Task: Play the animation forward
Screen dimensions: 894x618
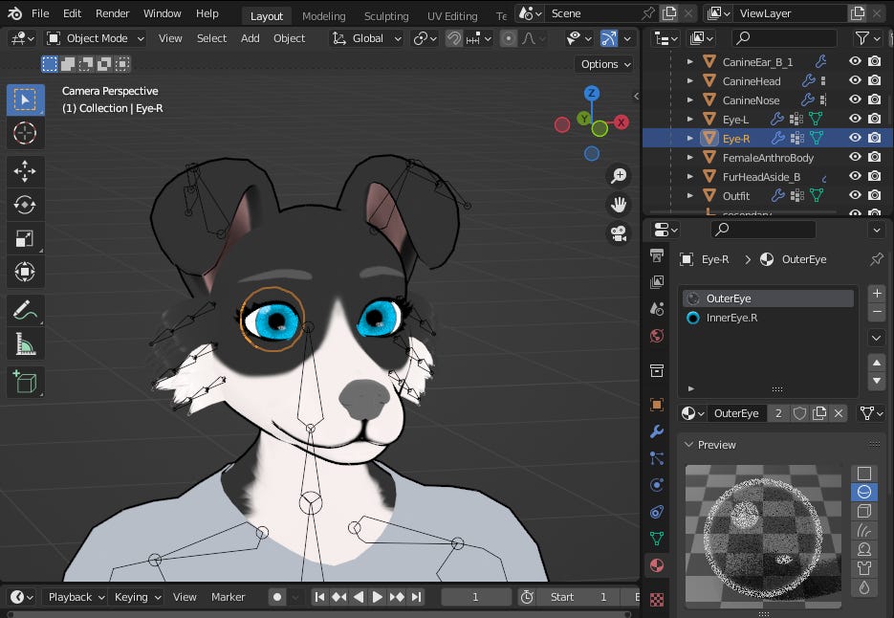Action: (x=377, y=597)
